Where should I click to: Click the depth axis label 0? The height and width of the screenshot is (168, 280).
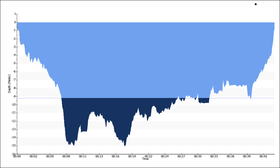pyautogui.click(x=15, y=22)
